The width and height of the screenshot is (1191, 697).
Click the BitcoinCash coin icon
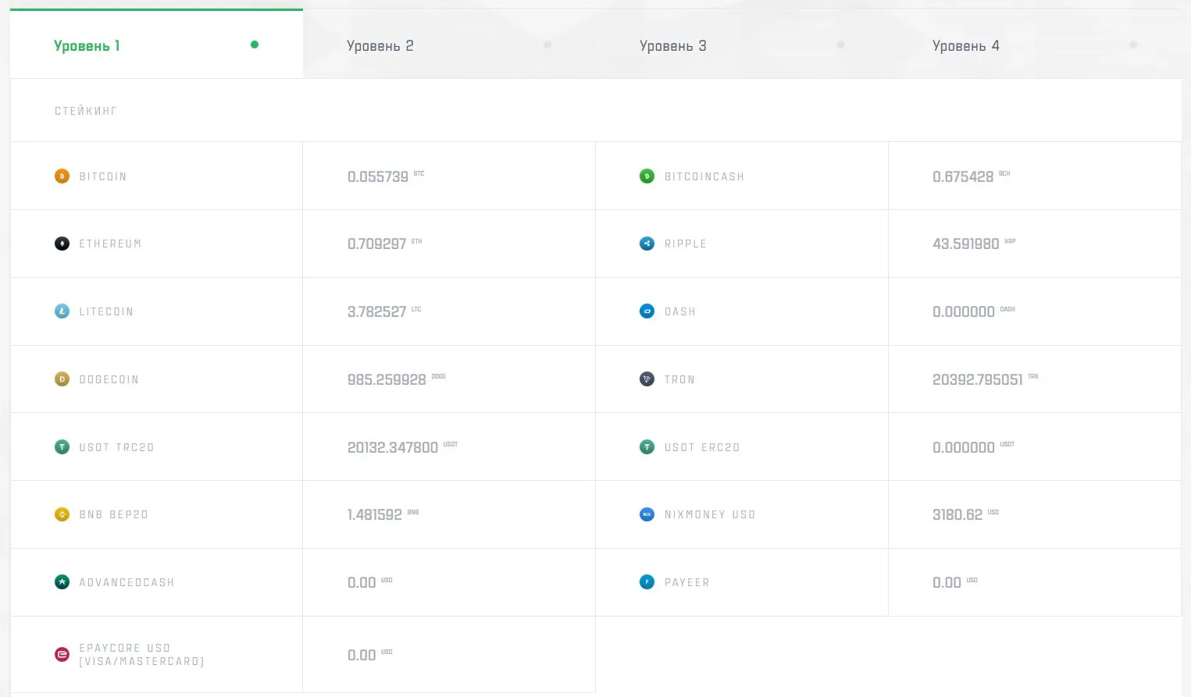coord(647,176)
